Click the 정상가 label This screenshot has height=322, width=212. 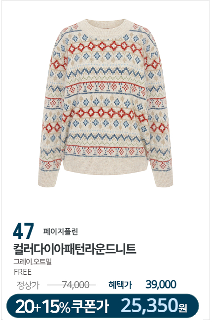pos(28,285)
